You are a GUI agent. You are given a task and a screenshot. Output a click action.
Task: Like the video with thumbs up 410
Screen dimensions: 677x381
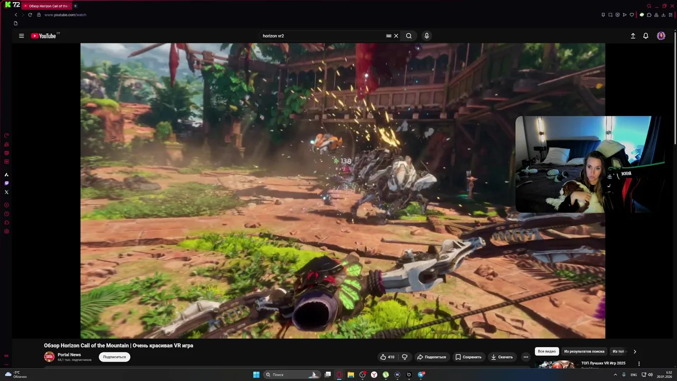387,357
